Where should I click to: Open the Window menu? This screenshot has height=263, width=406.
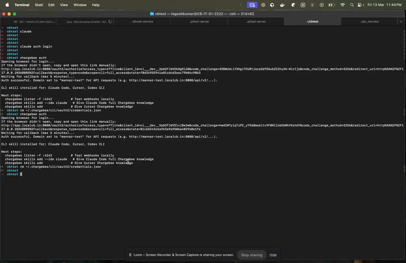coord(80,5)
